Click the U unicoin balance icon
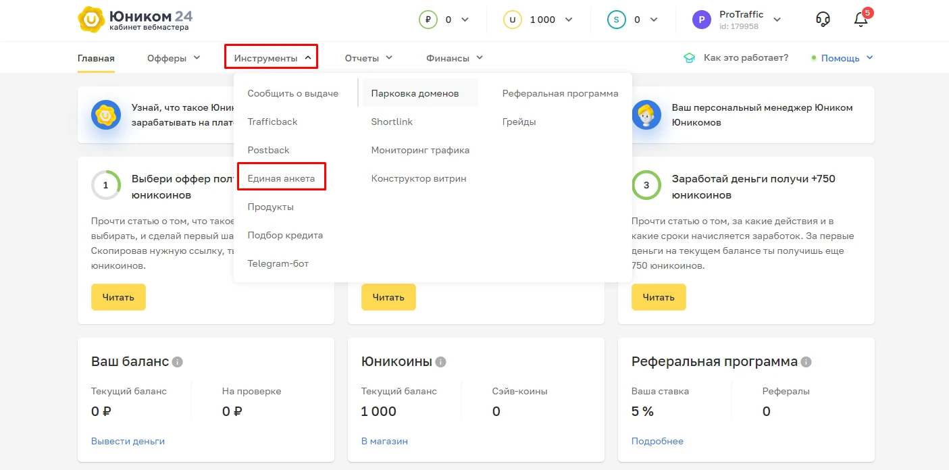This screenshot has height=470, width=949. click(513, 20)
